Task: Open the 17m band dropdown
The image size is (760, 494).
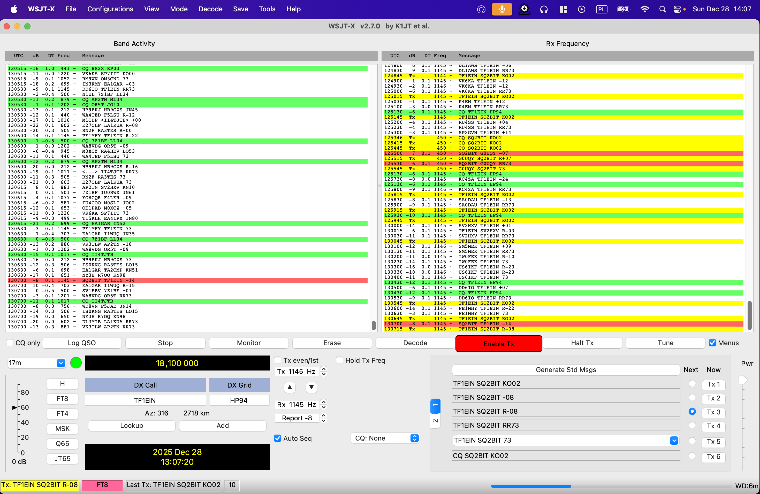Action: [61, 363]
